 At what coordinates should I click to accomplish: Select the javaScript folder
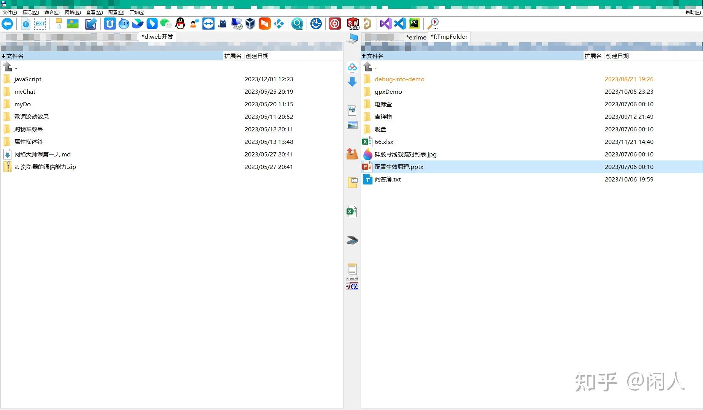(x=172, y=79)
